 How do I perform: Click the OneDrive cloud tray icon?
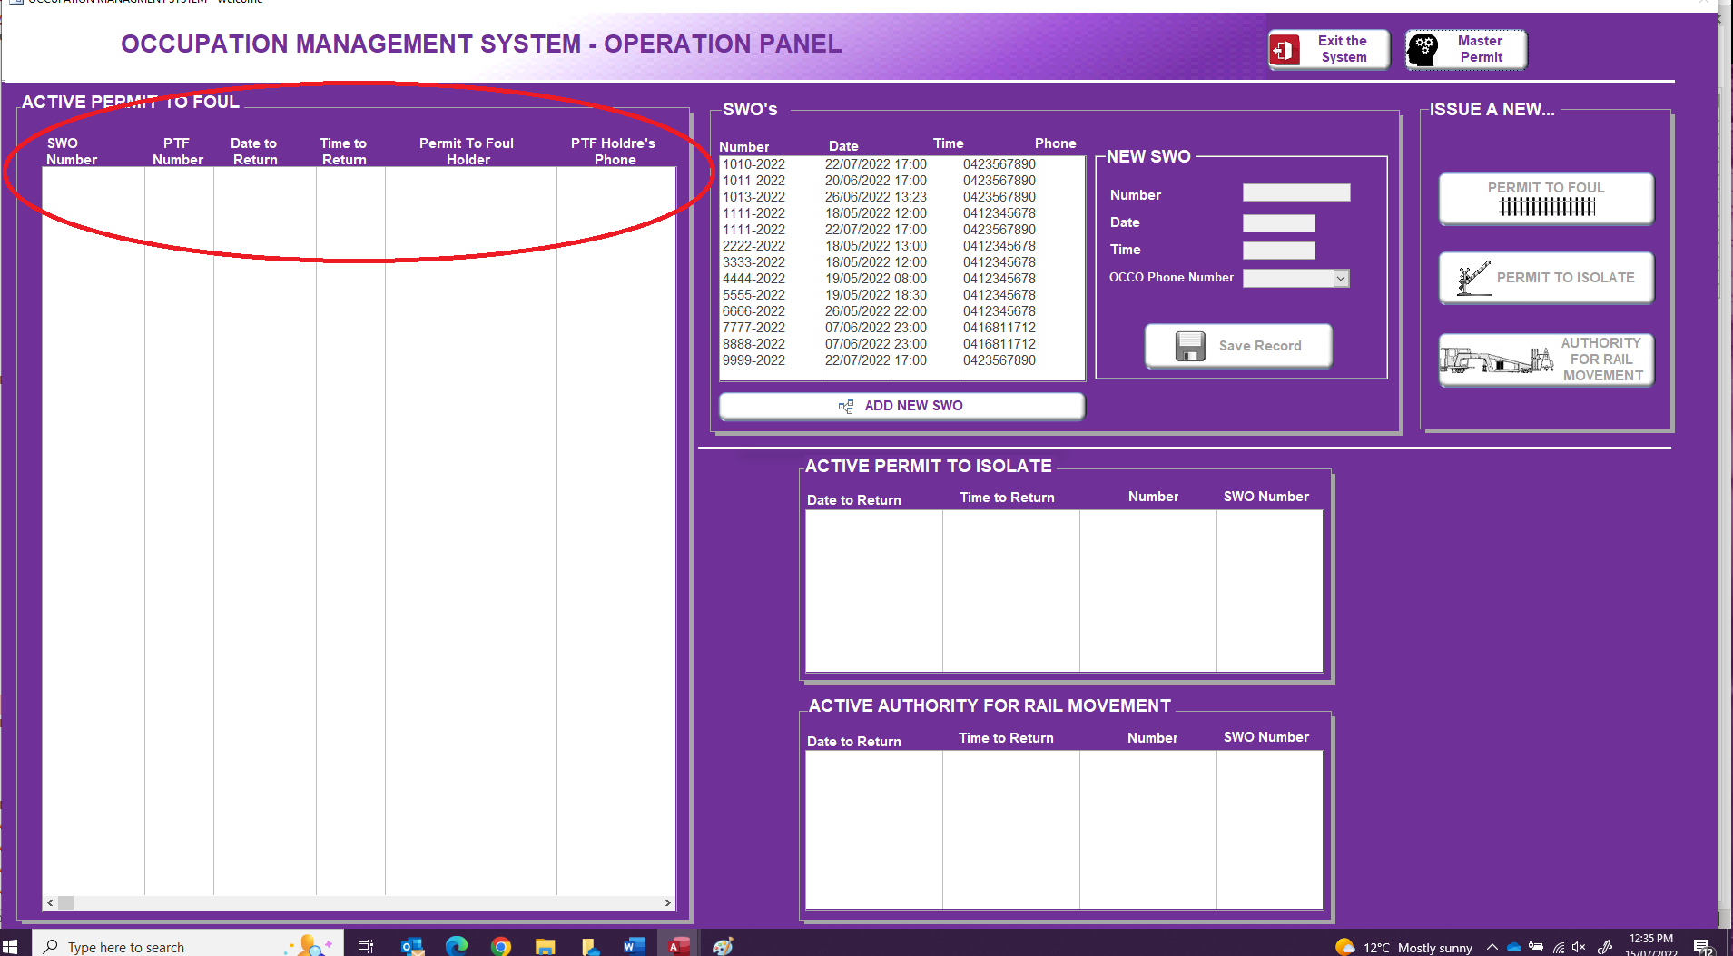tap(1513, 947)
